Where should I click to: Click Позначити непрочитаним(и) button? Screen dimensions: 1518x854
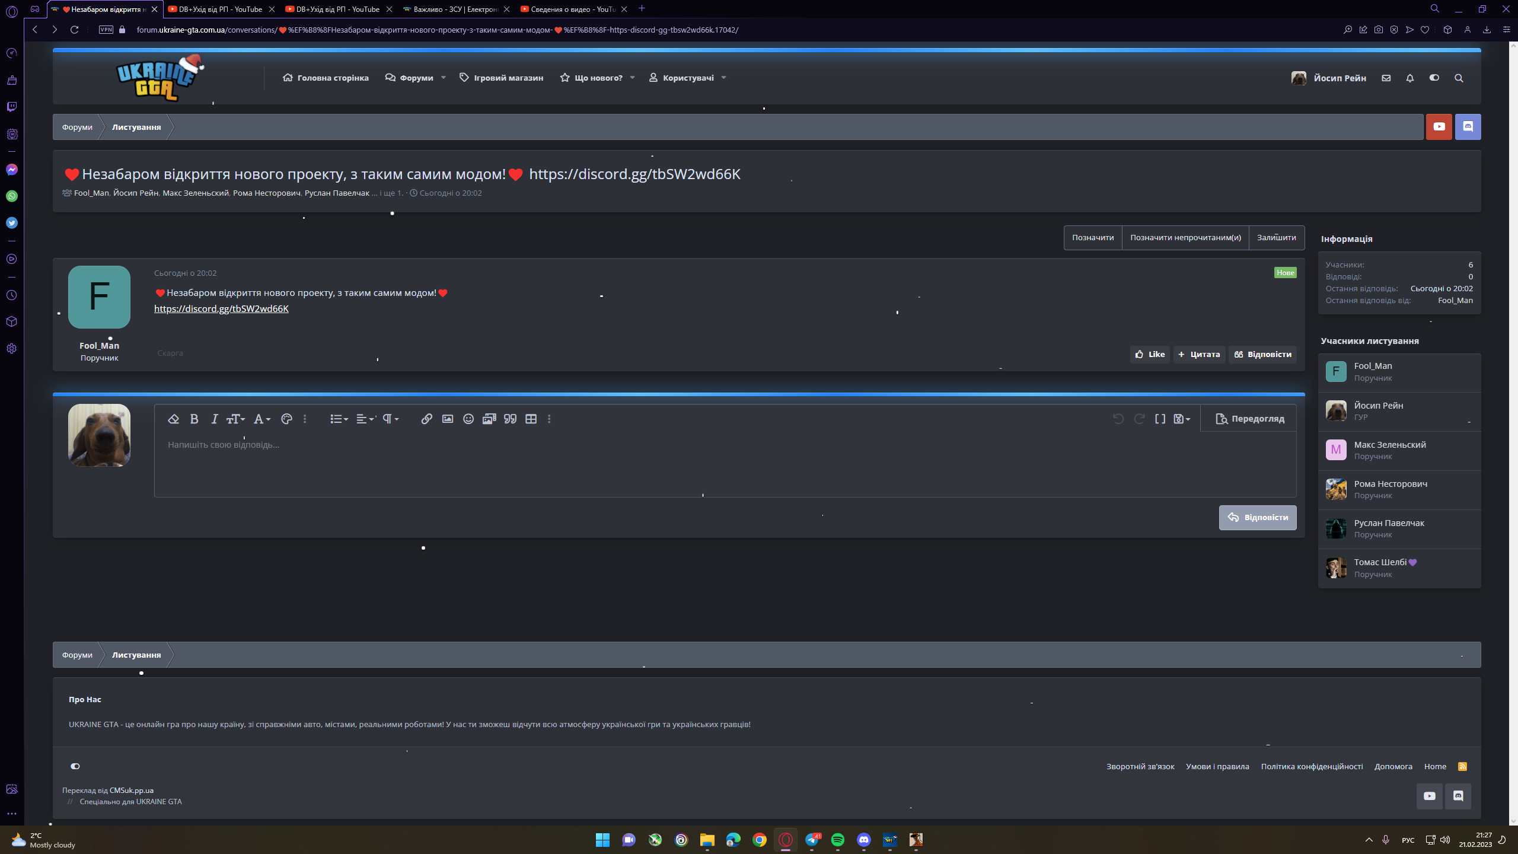click(x=1185, y=237)
